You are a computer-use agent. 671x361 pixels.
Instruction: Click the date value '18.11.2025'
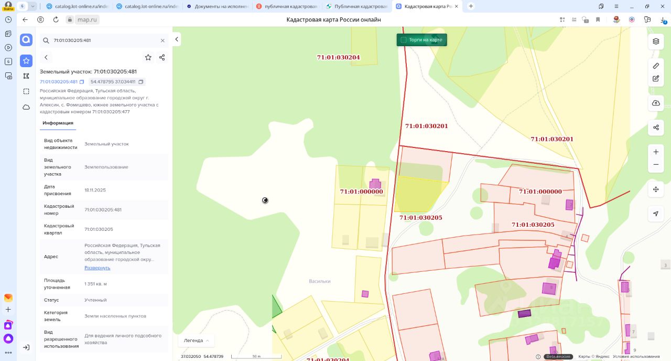tap(95, 190)
